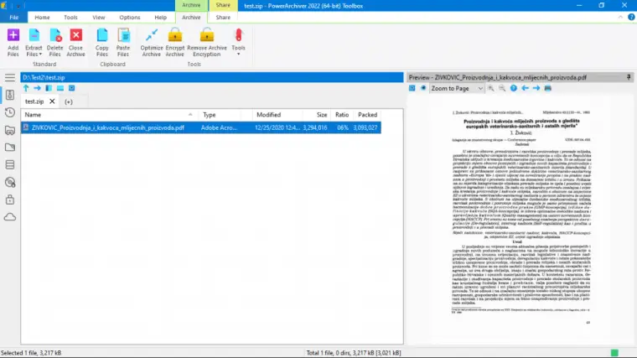Click the Paste Files icon
This screenshot has width=637, height=358.
pyautogui.click(x=123, y=36)
